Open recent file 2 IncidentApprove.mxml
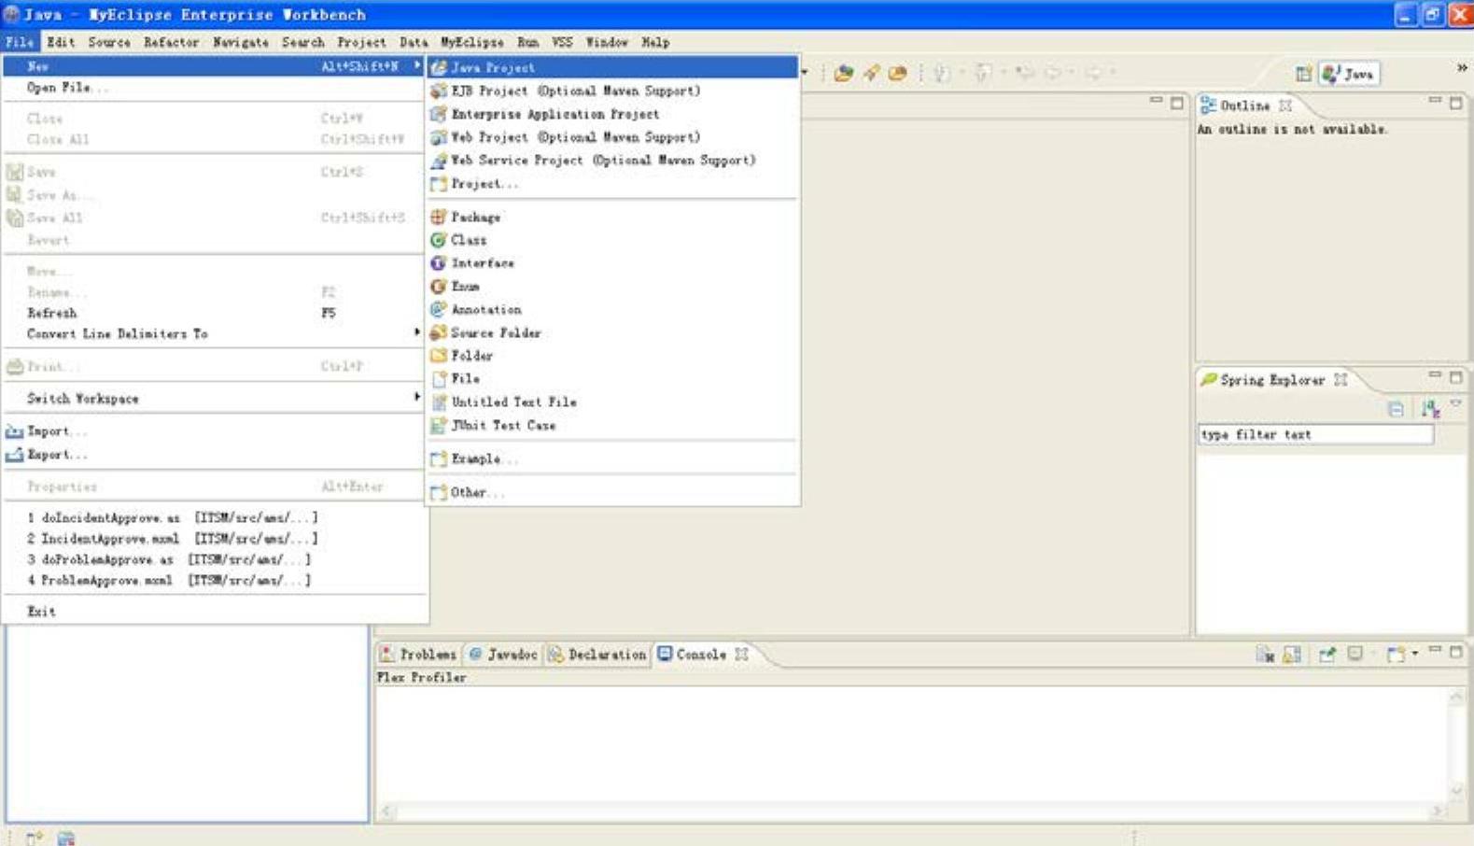 pyautogui.click(x=215, y=539)
